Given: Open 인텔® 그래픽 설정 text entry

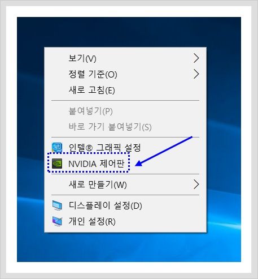Looking at the screenshot, I should click(x=104, y=148).
